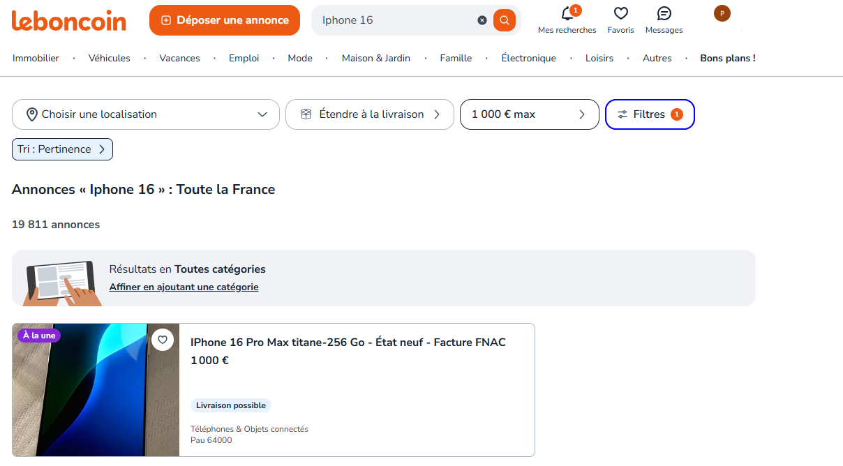Toggle the À la une listing label
This screenshot has width=843, height=466.
pos(38,335)
